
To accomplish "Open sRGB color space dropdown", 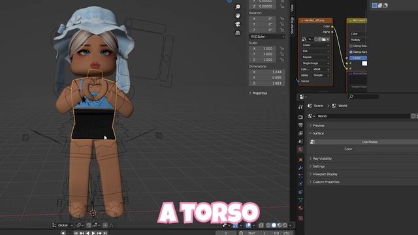I will click(x=321, y=69).
